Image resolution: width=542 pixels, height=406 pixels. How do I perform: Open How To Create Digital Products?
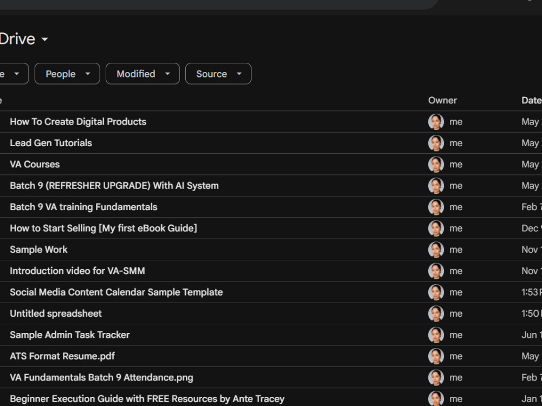tap(78, 121)
